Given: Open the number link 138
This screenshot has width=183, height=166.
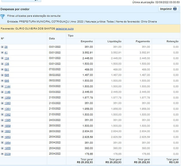Looking at the screenshot, I should pyautogui.click(x=7, y=64).
